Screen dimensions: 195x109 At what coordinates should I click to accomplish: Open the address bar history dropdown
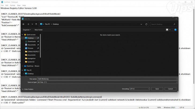pos(141,24)
